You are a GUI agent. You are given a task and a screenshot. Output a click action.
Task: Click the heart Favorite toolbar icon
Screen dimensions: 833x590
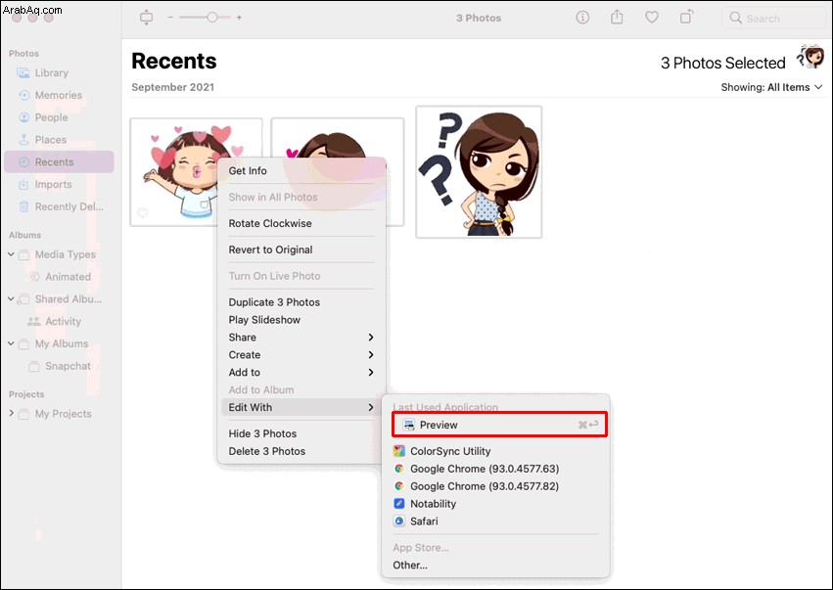[x=651, y=18]
